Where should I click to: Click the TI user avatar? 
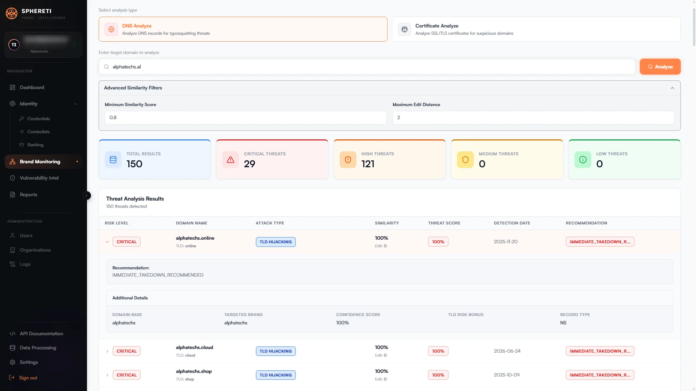[x=14, y=45]
